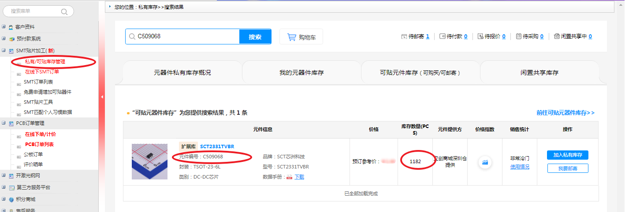Image resolution: width=625 pixels, height=212 pixels.
Task: Switch to the 我的元器件库存 tab
Action: point(301,73)
